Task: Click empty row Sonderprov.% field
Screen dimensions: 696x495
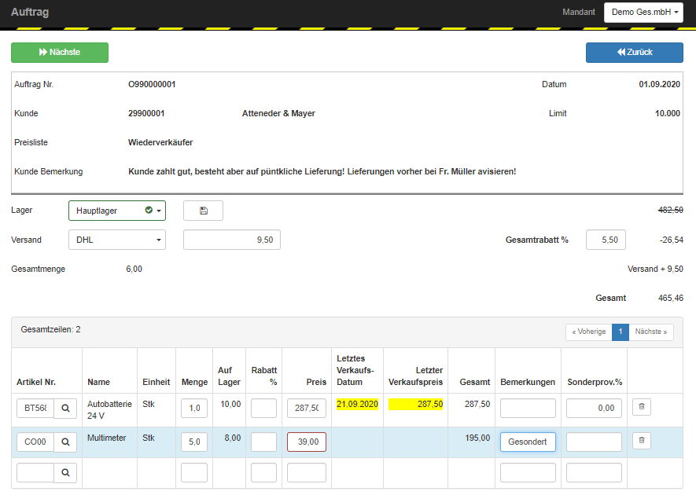Action: [x=594, y=473]
